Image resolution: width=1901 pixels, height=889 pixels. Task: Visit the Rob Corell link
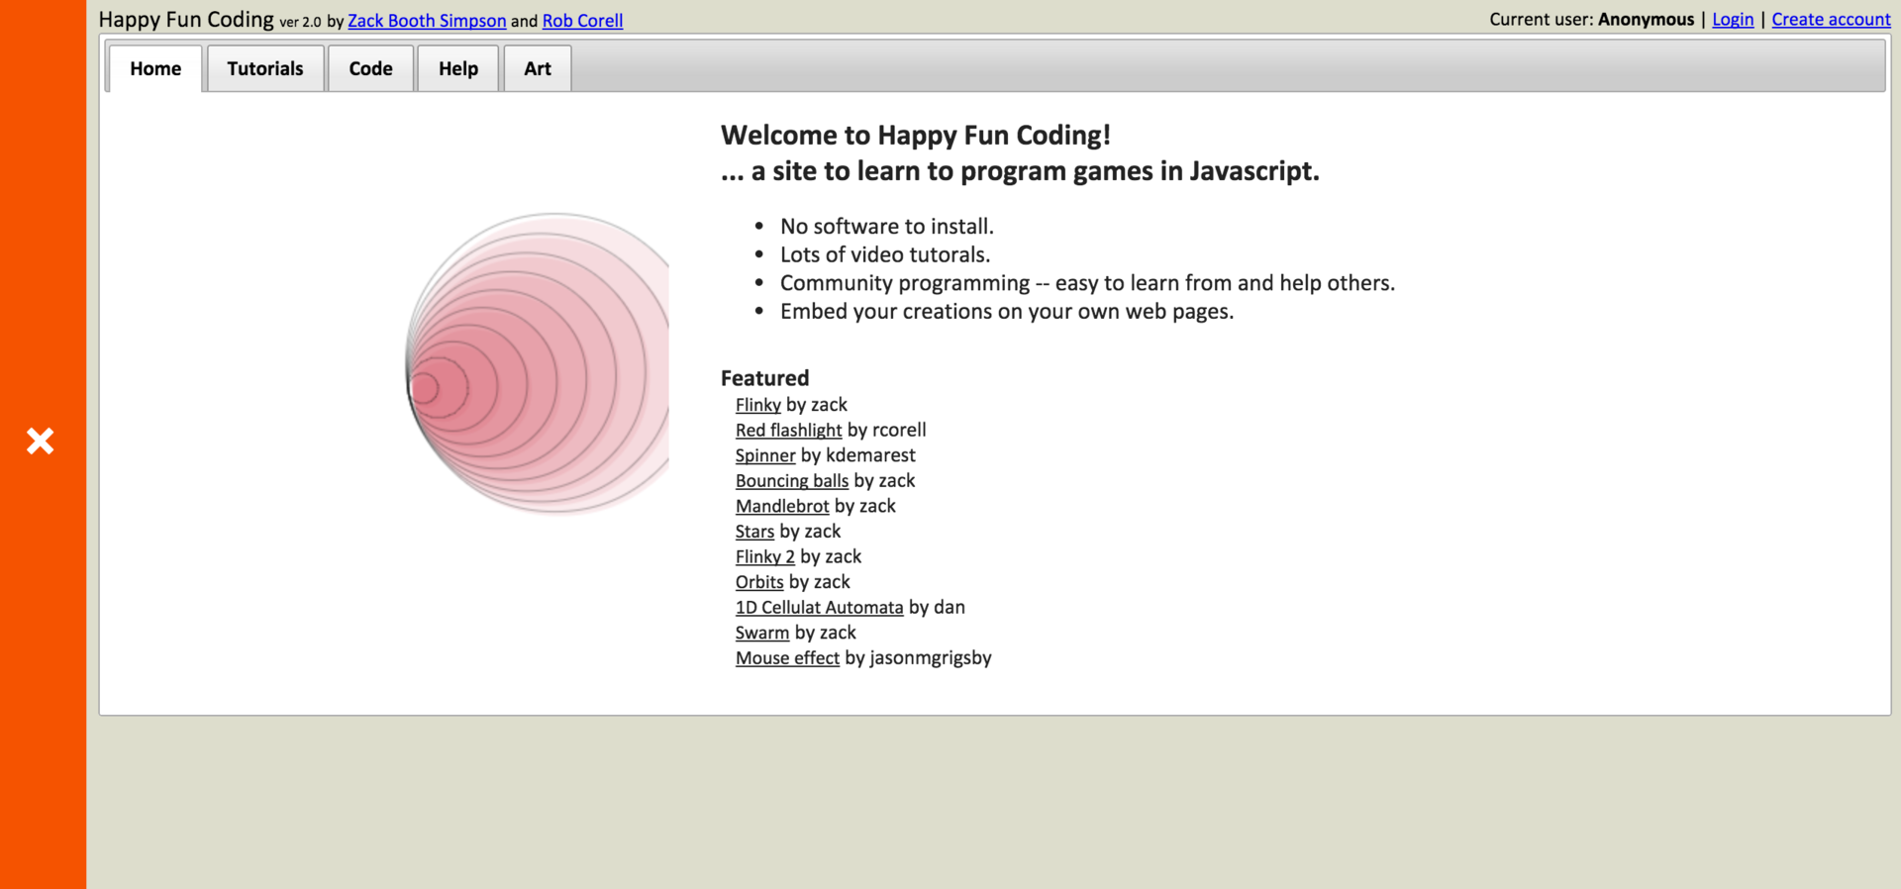pyautogui.click(x=582, y=21)
